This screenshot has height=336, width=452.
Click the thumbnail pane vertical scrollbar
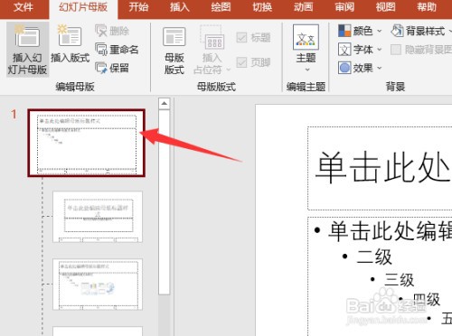tap(165, 201)
